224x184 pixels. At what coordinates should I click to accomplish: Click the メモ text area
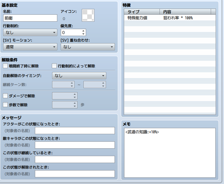(170, 153)
